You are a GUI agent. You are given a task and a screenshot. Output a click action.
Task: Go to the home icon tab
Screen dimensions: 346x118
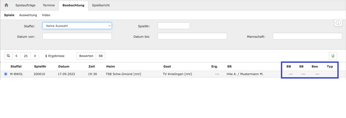(6, 5)
